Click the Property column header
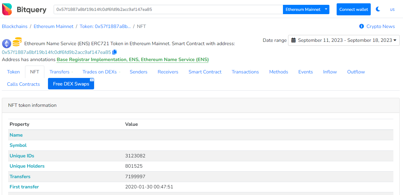The image size is (403, 195). 20,124
